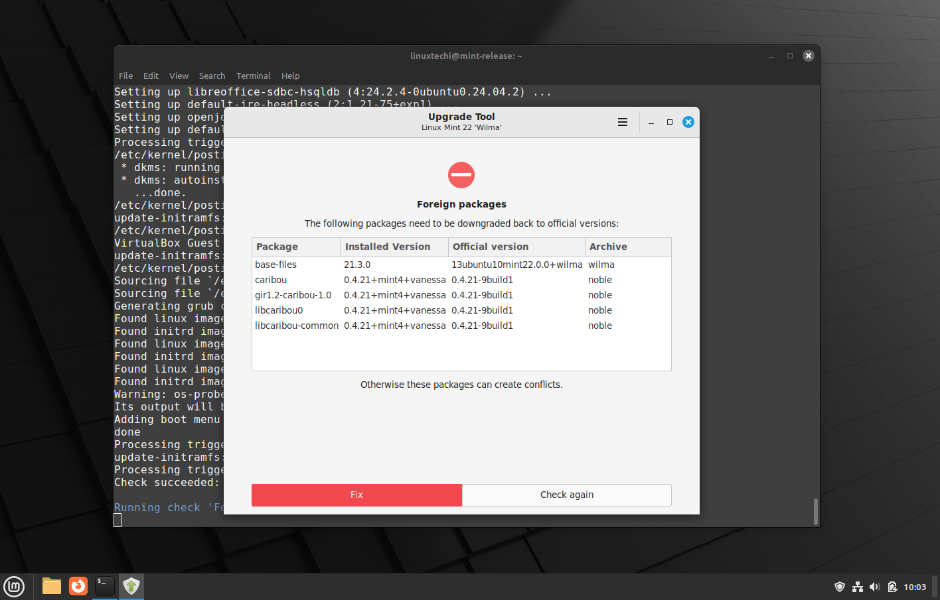Screen dimensions: 940x600
Task: Click the red Fix button
Action: (x=356, y=495)
